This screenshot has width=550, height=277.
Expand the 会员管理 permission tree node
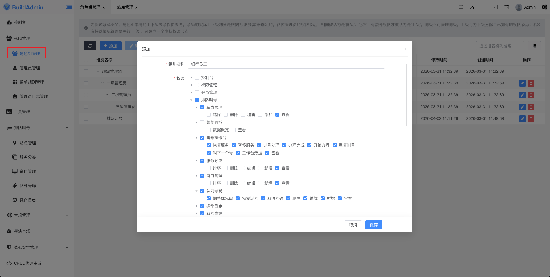point(191,92)
